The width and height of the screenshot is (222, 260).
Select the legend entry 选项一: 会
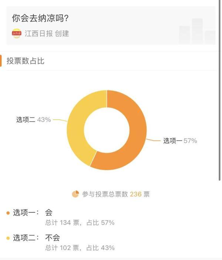click(x=33, y=213)
